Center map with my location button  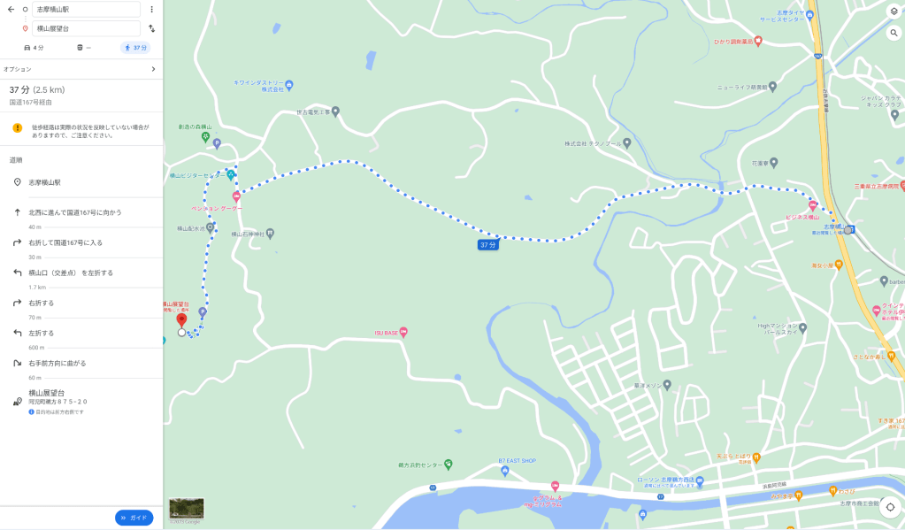[x=891, y=507]
